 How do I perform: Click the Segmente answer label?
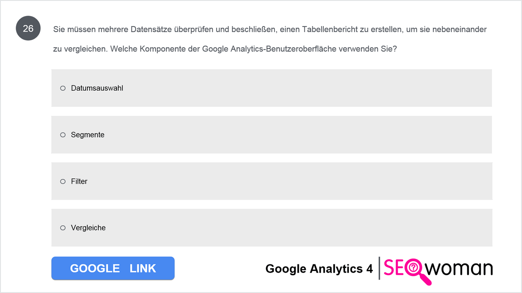tap(87, 135)
